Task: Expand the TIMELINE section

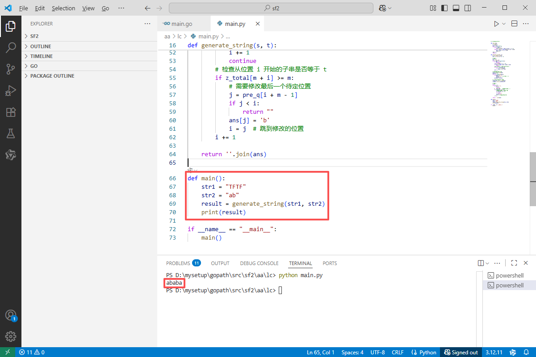Action: point(89,56)
